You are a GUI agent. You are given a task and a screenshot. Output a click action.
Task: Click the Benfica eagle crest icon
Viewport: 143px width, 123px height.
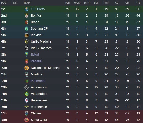pyautogui.click(x=27, y=16)
